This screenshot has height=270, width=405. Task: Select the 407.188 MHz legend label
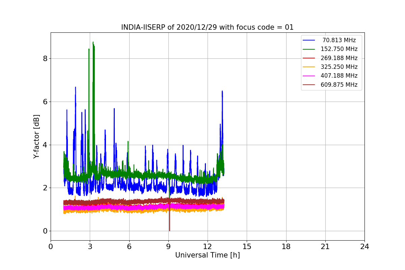coord(339,76)
